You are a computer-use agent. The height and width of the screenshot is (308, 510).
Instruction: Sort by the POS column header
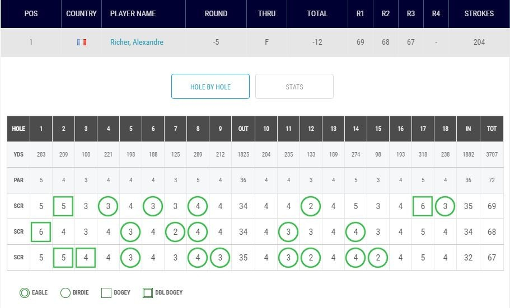click(x=31, y=13)
